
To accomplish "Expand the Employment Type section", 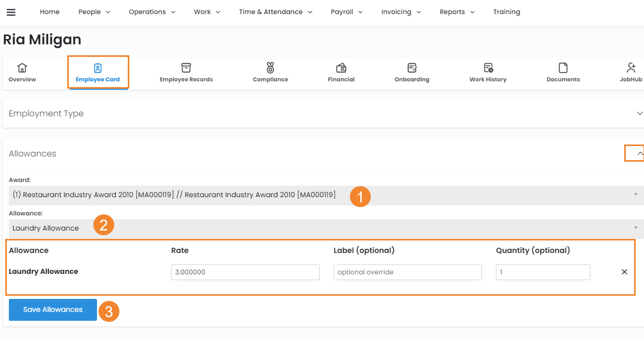I will click(639, 113).
